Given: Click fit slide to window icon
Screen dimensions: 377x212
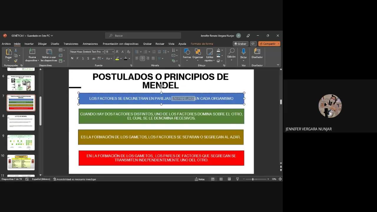Looking at the screenshot, I should click(280, 179).
